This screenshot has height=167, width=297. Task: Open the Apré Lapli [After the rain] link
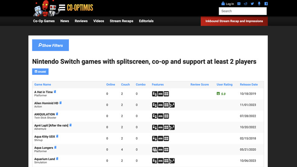pos(51,125)
